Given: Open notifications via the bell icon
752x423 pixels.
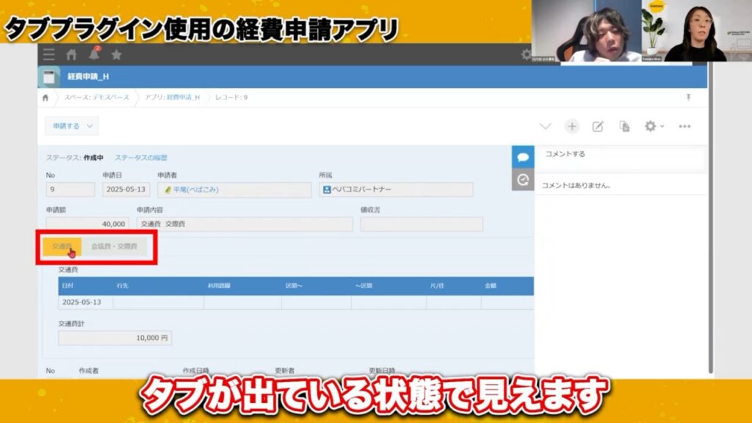Looking at the screenshot, I should pyautogui.click(x=93, y=53).
